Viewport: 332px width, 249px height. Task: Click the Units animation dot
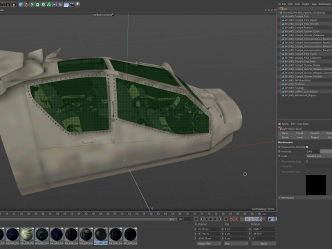tap(279, 156)
